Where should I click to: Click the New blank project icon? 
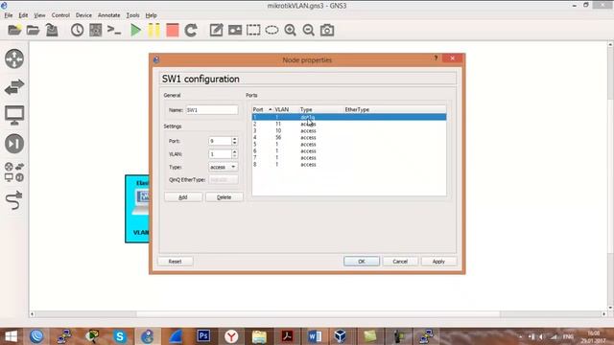click(14, 30)
